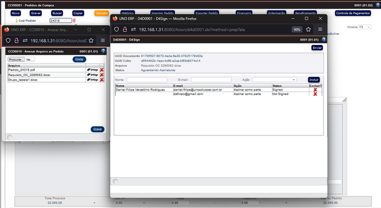Image resolution: width=381 pixels, height=208 pixels.
Task: Expand the Ação dropdown
Action: point(274,79)
